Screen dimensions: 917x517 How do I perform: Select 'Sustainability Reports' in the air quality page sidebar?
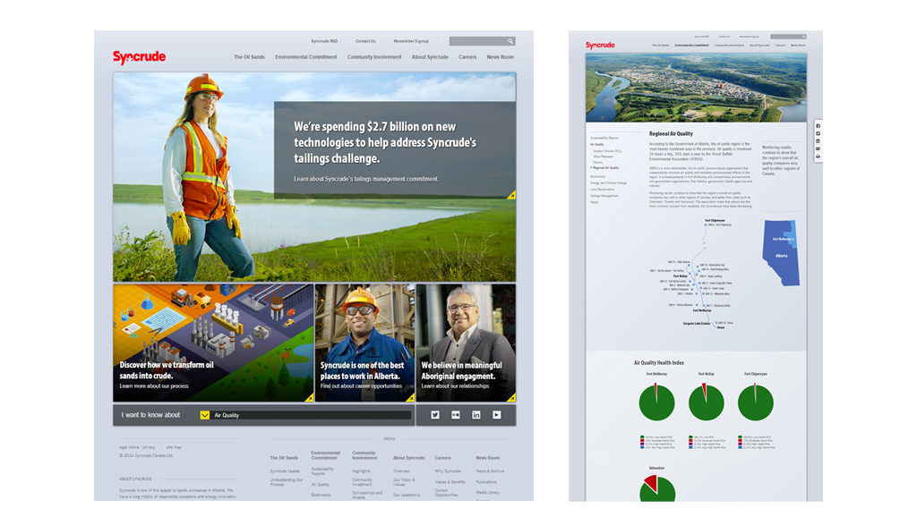point(604,139)
